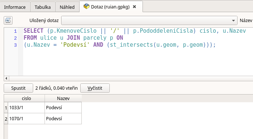
Task: Click the st_intersects function on line 3
Action: click(x=131, y=45)
